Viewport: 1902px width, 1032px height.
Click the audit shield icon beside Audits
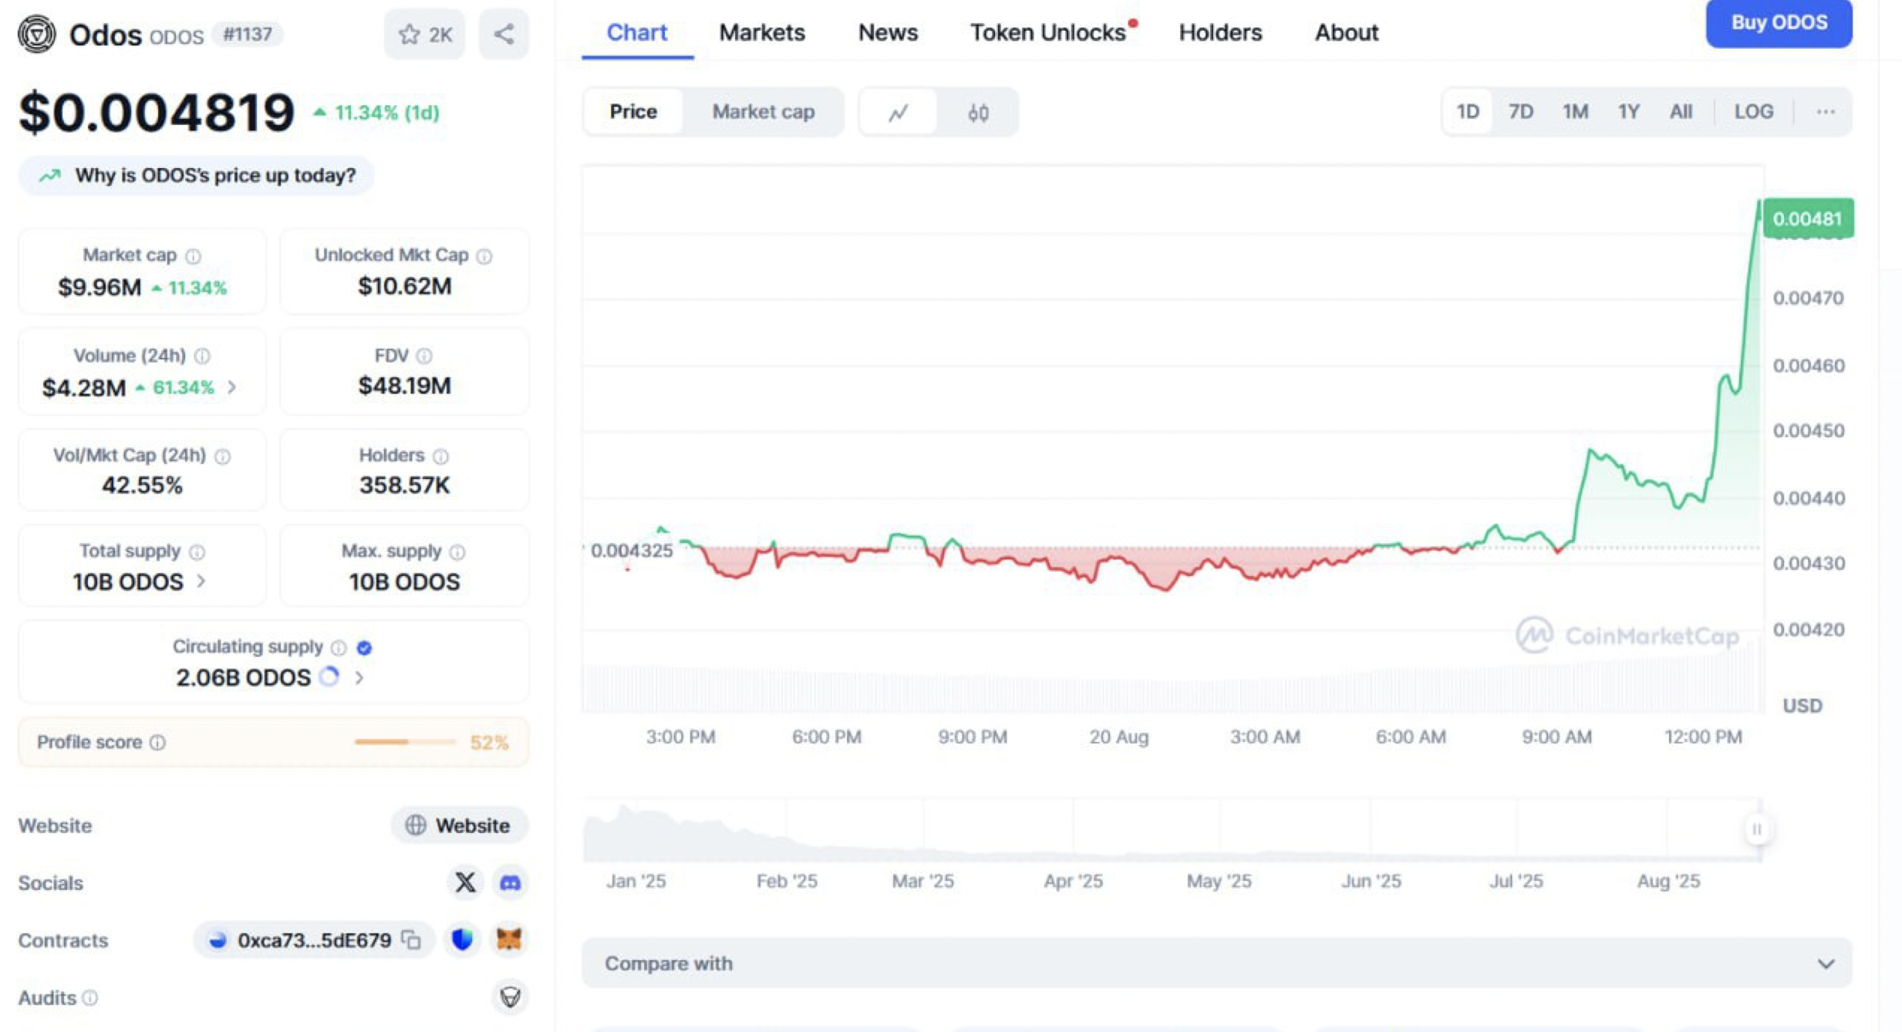tap(510, 997)
